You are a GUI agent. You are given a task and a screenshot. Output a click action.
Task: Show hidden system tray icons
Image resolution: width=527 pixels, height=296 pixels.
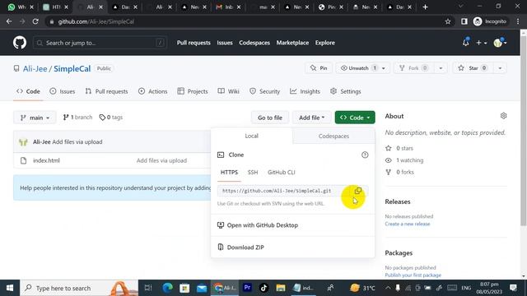coord(388,288)
